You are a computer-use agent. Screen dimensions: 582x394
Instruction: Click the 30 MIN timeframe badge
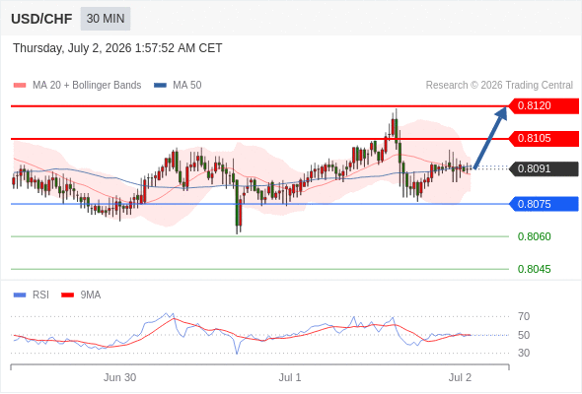coord(106,18)
